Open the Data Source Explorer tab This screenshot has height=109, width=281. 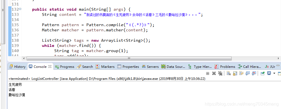173,66
